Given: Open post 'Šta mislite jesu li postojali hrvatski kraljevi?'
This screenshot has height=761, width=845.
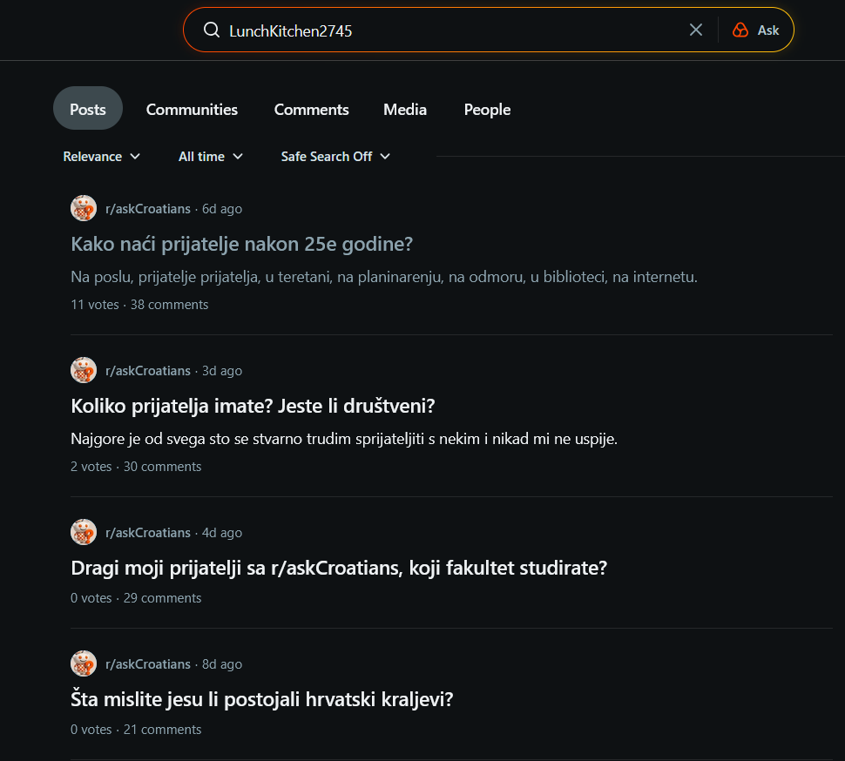Looking at the screenshot, I should point(262,699).
